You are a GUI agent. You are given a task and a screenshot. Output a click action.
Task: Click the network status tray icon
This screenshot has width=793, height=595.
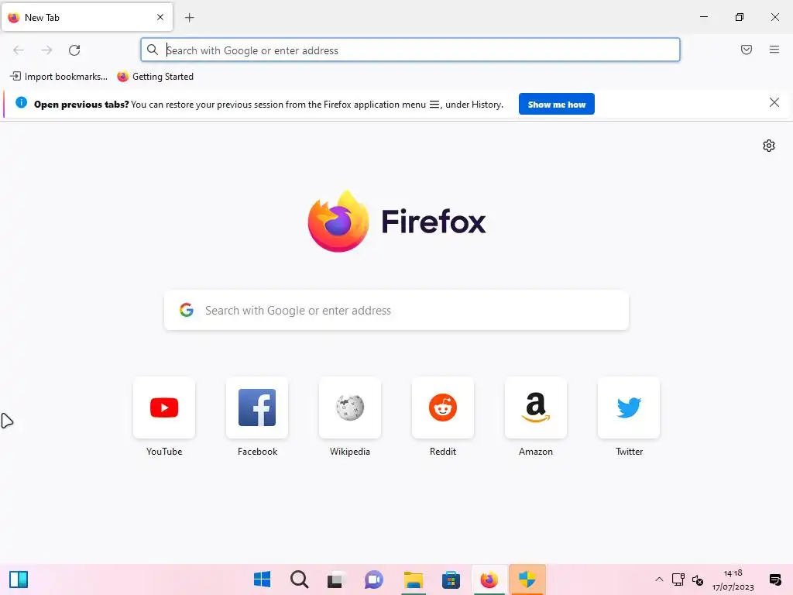point(678,580)
